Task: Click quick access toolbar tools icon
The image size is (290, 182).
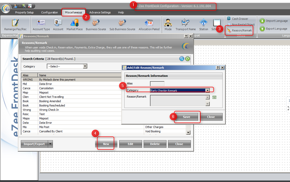Action: click(x=24, y=6)
